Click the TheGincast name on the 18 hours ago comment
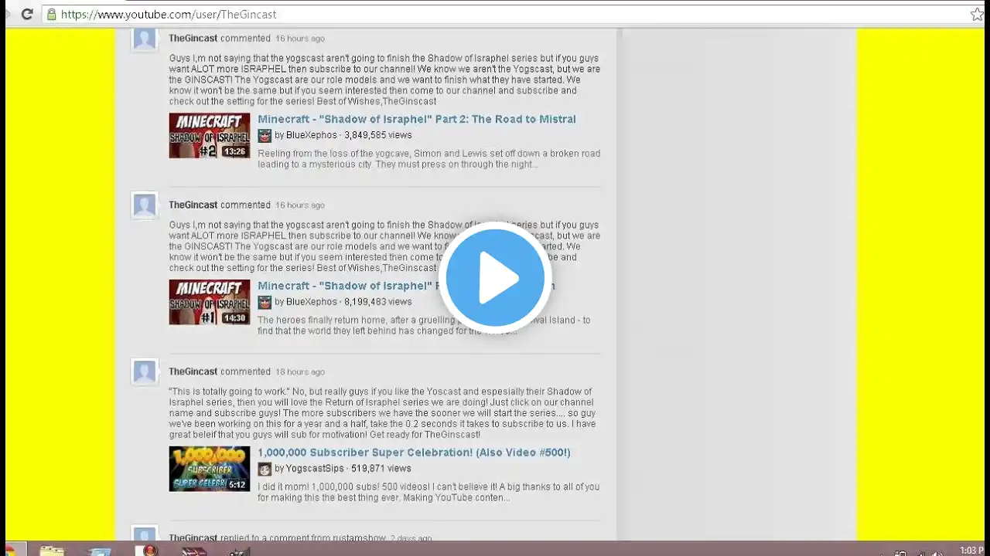The width and height of the screenshot is (990, 556). (193, 371)
